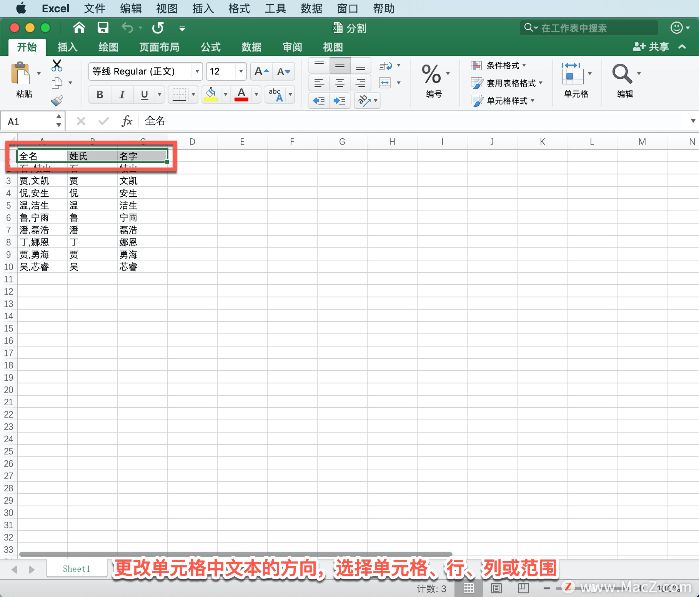This screenshot has width=699, height=597.
Task: Expand the font color arrow
Action: click(x=256, y=95)
